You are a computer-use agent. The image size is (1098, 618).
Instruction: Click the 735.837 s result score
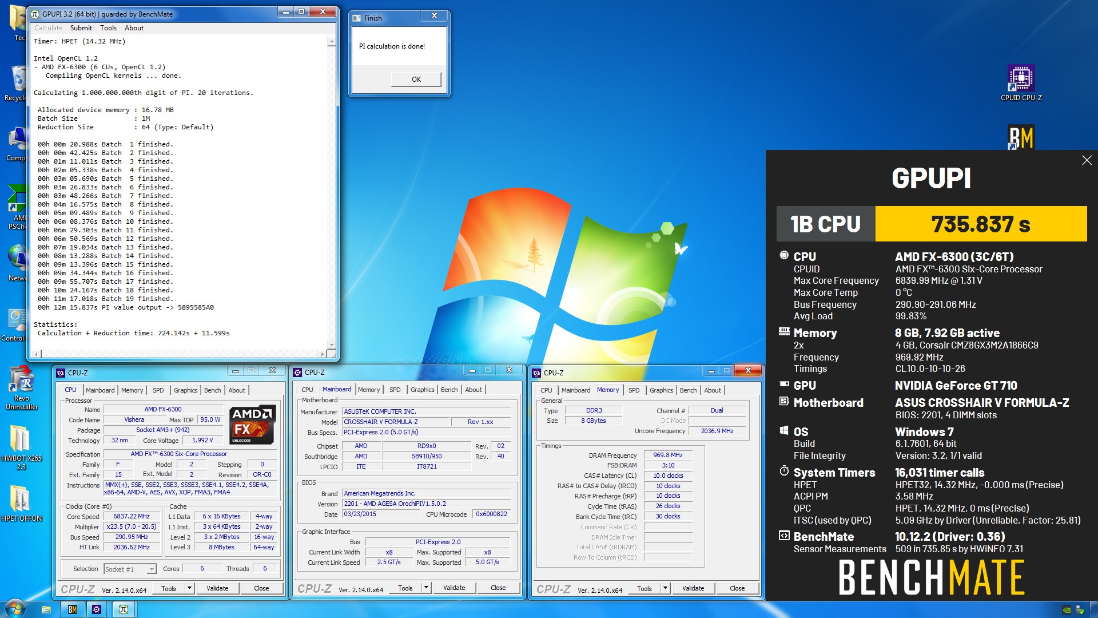coord(981,224)
